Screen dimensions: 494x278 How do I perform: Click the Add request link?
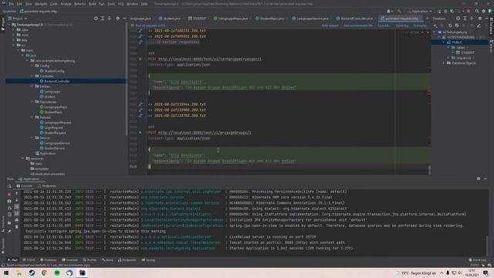330,25
